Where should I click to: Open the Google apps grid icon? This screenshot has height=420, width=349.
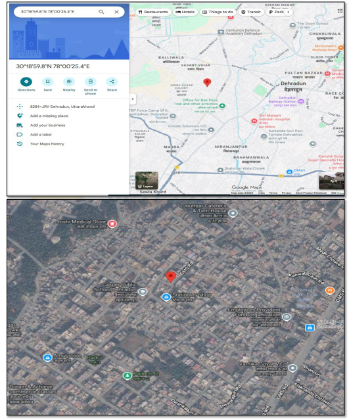pyautogui.click(x=340, y=11)
